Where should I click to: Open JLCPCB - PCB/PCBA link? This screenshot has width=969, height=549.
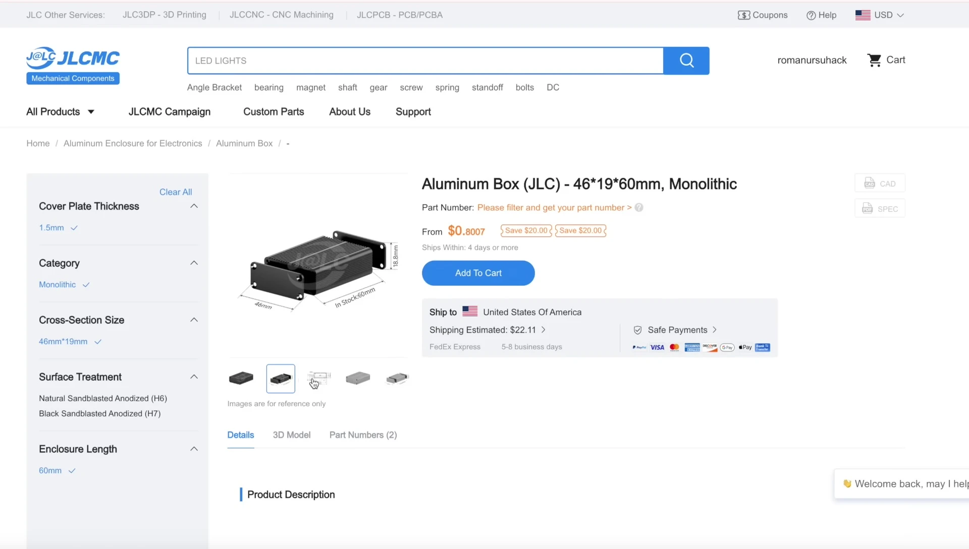(x=400, y=15)
